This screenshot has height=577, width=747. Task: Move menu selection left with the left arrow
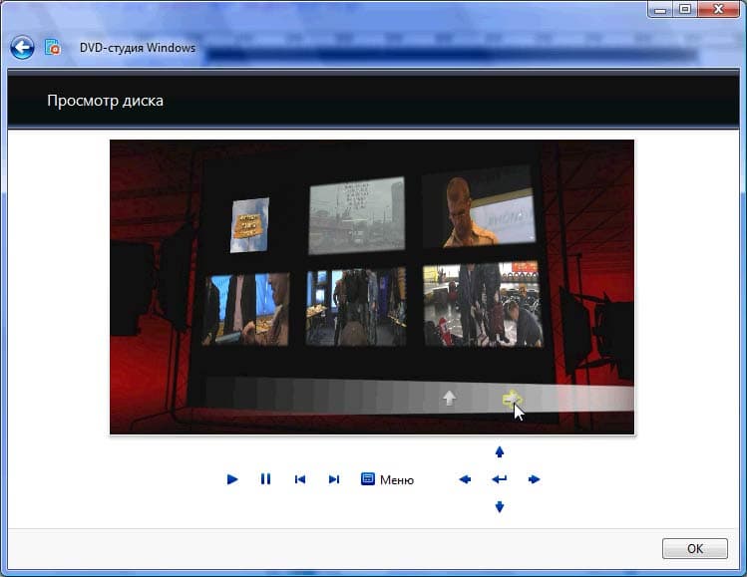[465, 479]
